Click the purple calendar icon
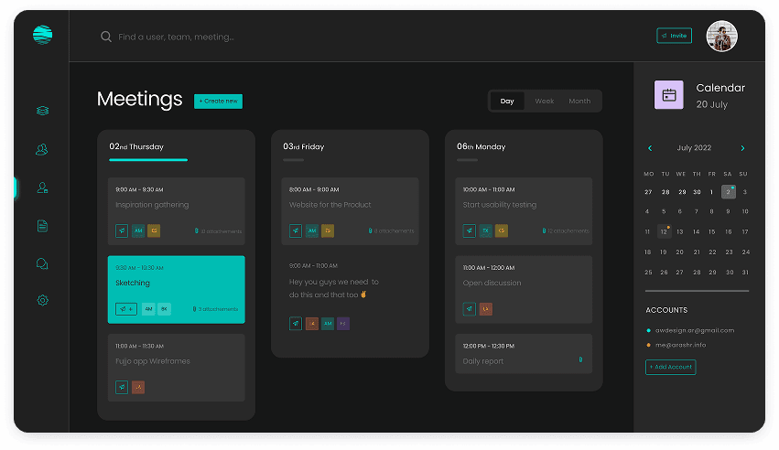This screenshot has height=450, width=779. tap(668, 95)
